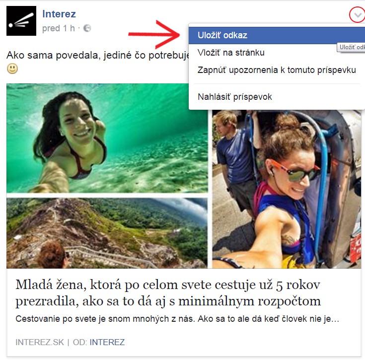Open the Interez page name link
The height and width of the screenshot is (360, 365).
[x=59, y=14]
